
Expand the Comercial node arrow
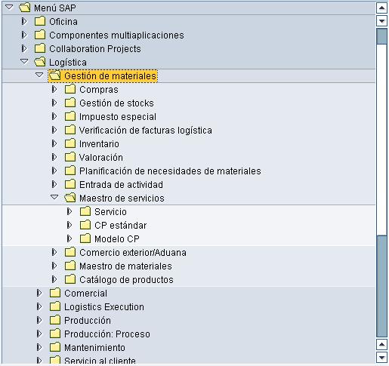pos(39,293)
